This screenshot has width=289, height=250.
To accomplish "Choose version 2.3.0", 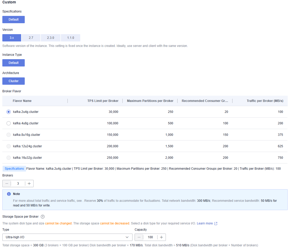I will tap(51, 38).
